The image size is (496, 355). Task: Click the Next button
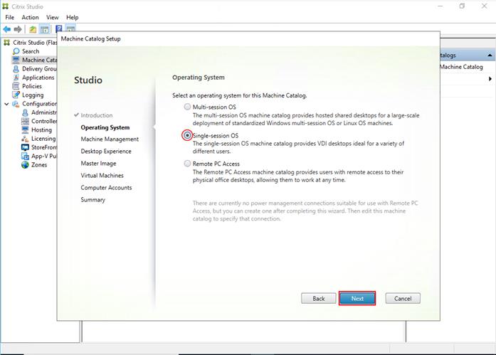tap(357, 298)
